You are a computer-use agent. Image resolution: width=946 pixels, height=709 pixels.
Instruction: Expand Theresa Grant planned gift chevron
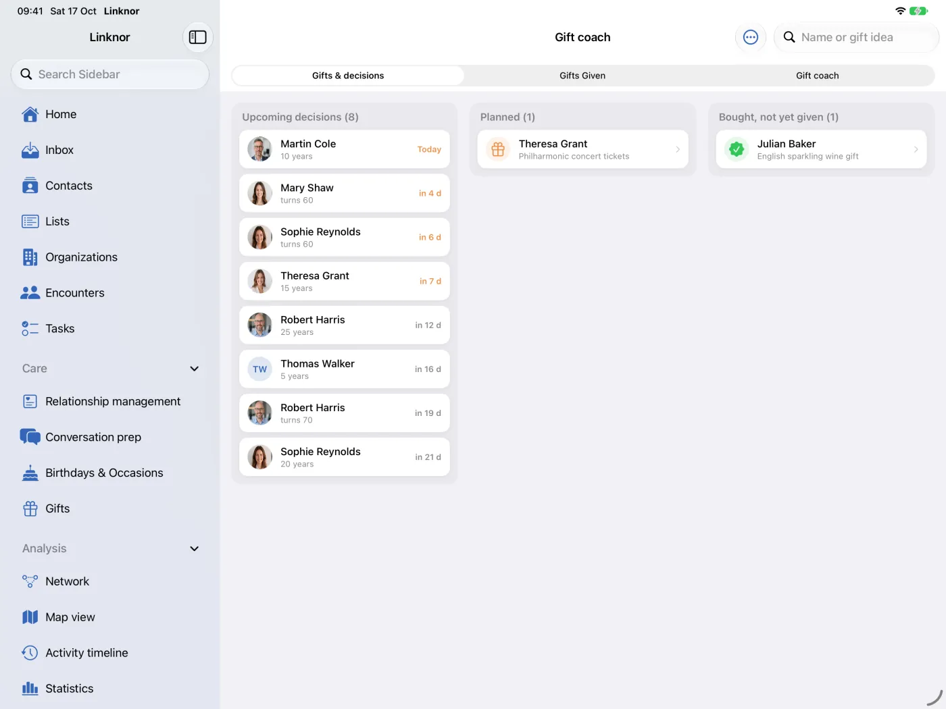678,149
